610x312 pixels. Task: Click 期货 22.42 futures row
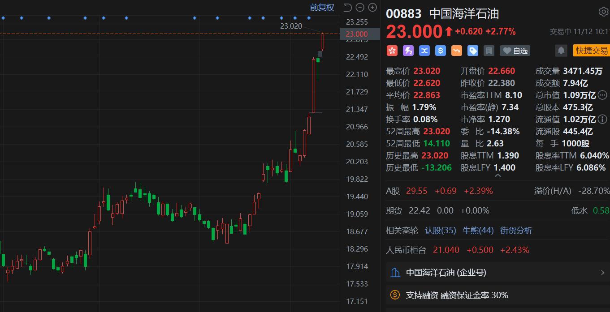[x=438, y=210]
